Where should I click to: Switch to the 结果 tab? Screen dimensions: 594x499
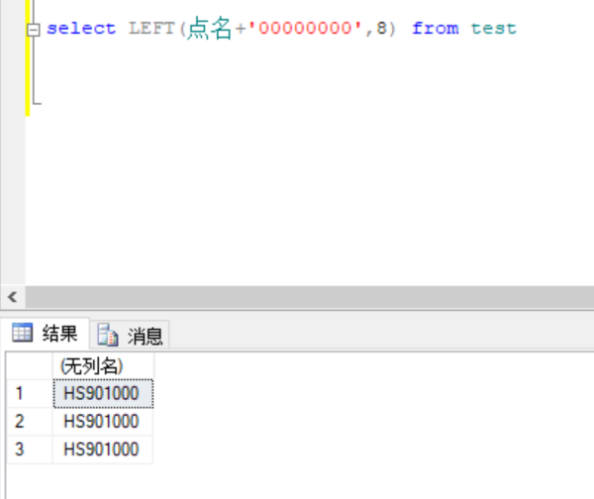[x=46, y=334]
